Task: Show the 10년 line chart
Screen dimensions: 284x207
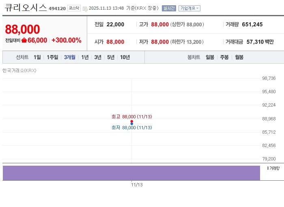Action: [125, 57]
